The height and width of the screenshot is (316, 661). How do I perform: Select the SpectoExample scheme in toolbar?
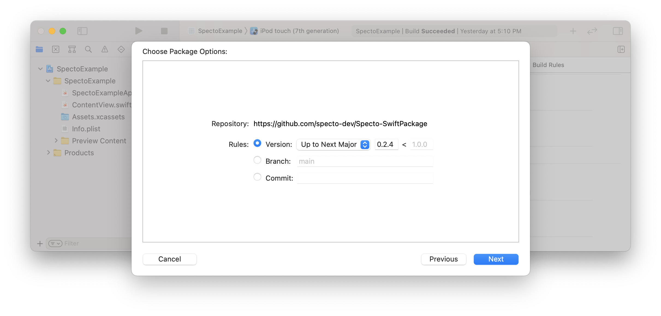pyautogui.click(x=215, y=31)
